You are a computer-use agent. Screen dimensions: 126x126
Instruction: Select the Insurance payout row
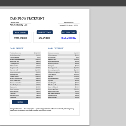click(x=25, y=95)
